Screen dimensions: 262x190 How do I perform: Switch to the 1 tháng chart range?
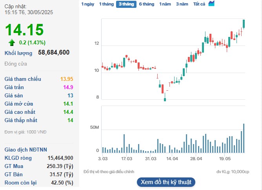(x=106, y=4)
